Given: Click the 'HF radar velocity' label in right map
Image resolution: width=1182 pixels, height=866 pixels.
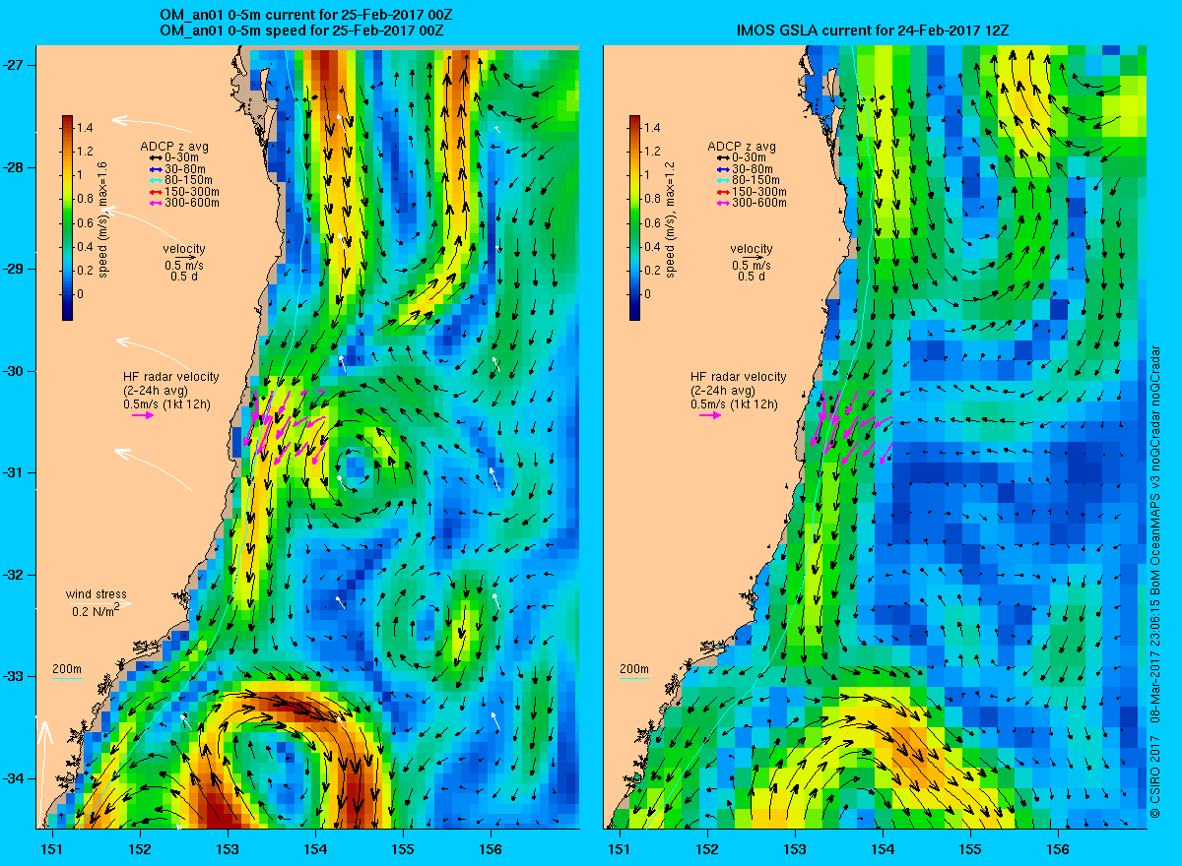Looking at the screenshot, I should pyautogui.click(x=738, y=377).
